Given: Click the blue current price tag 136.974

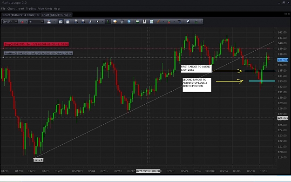Looking at the screenshot, I should click(283, 60).
